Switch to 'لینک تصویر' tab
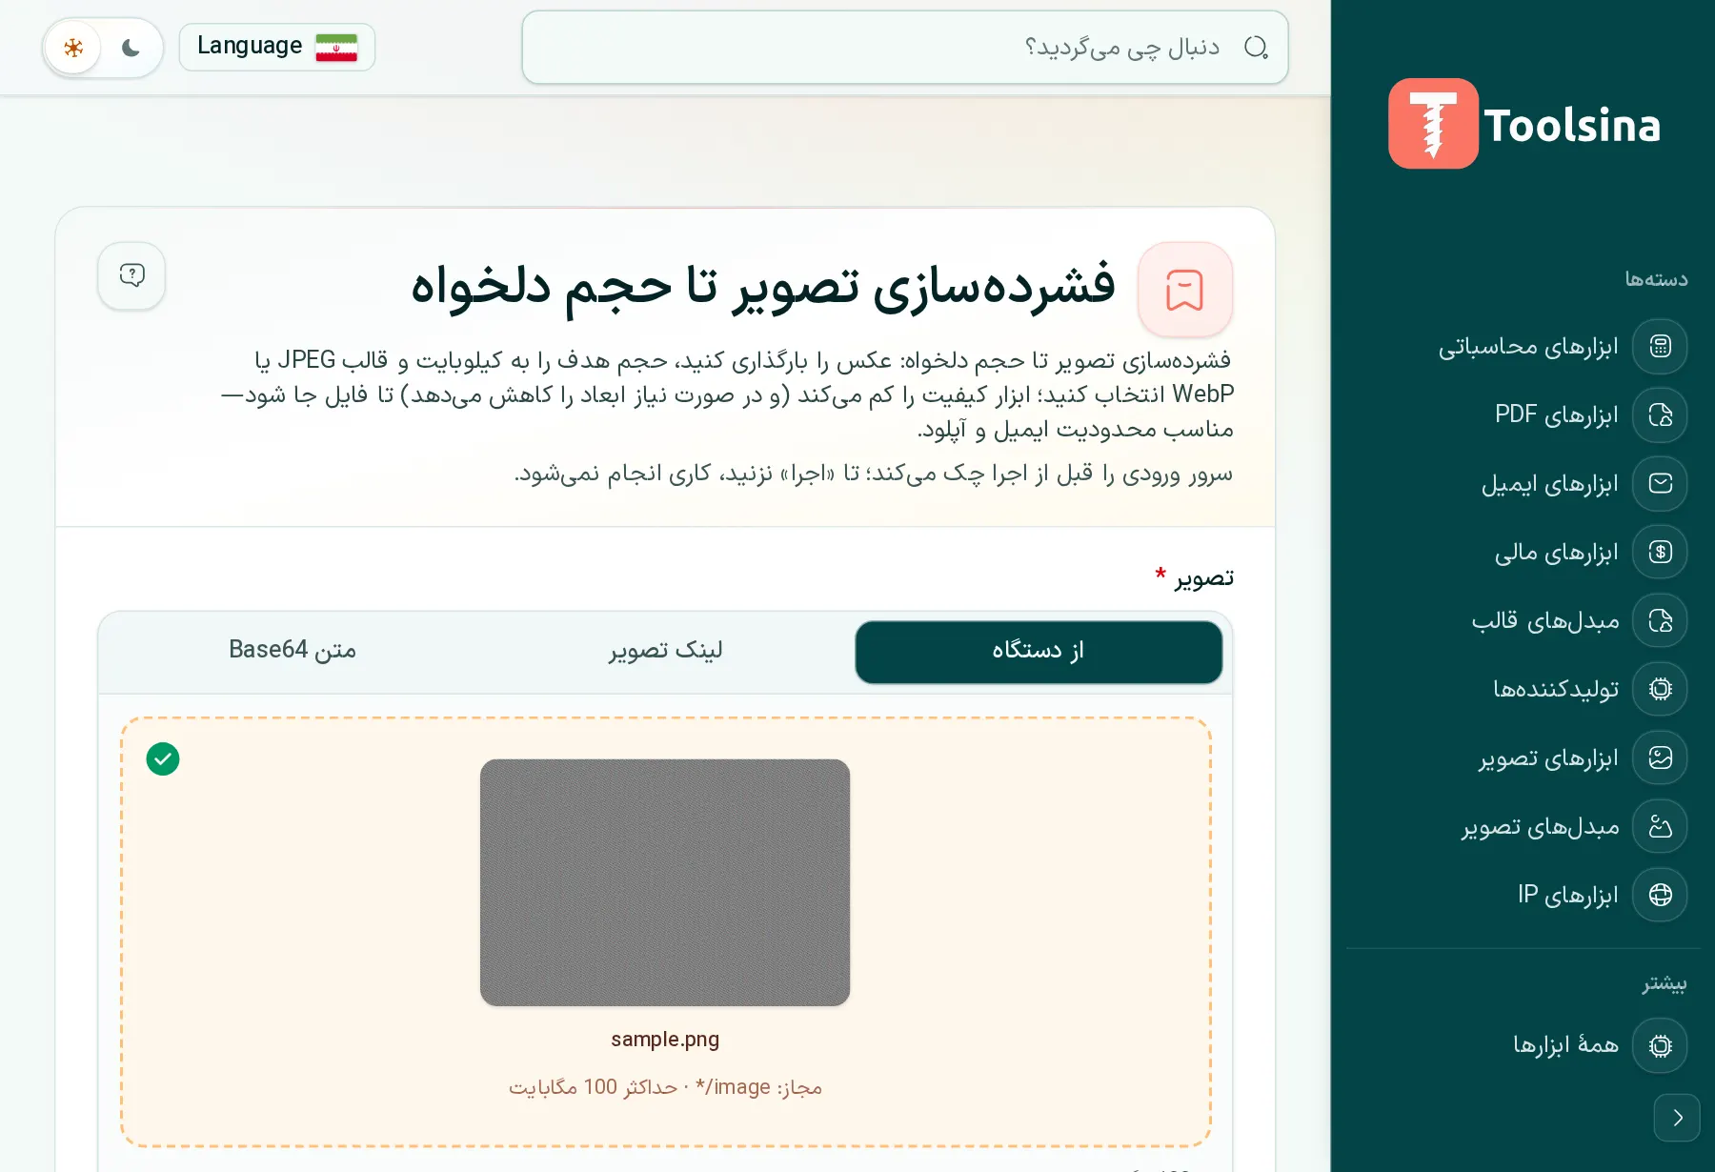 point(665,652)
